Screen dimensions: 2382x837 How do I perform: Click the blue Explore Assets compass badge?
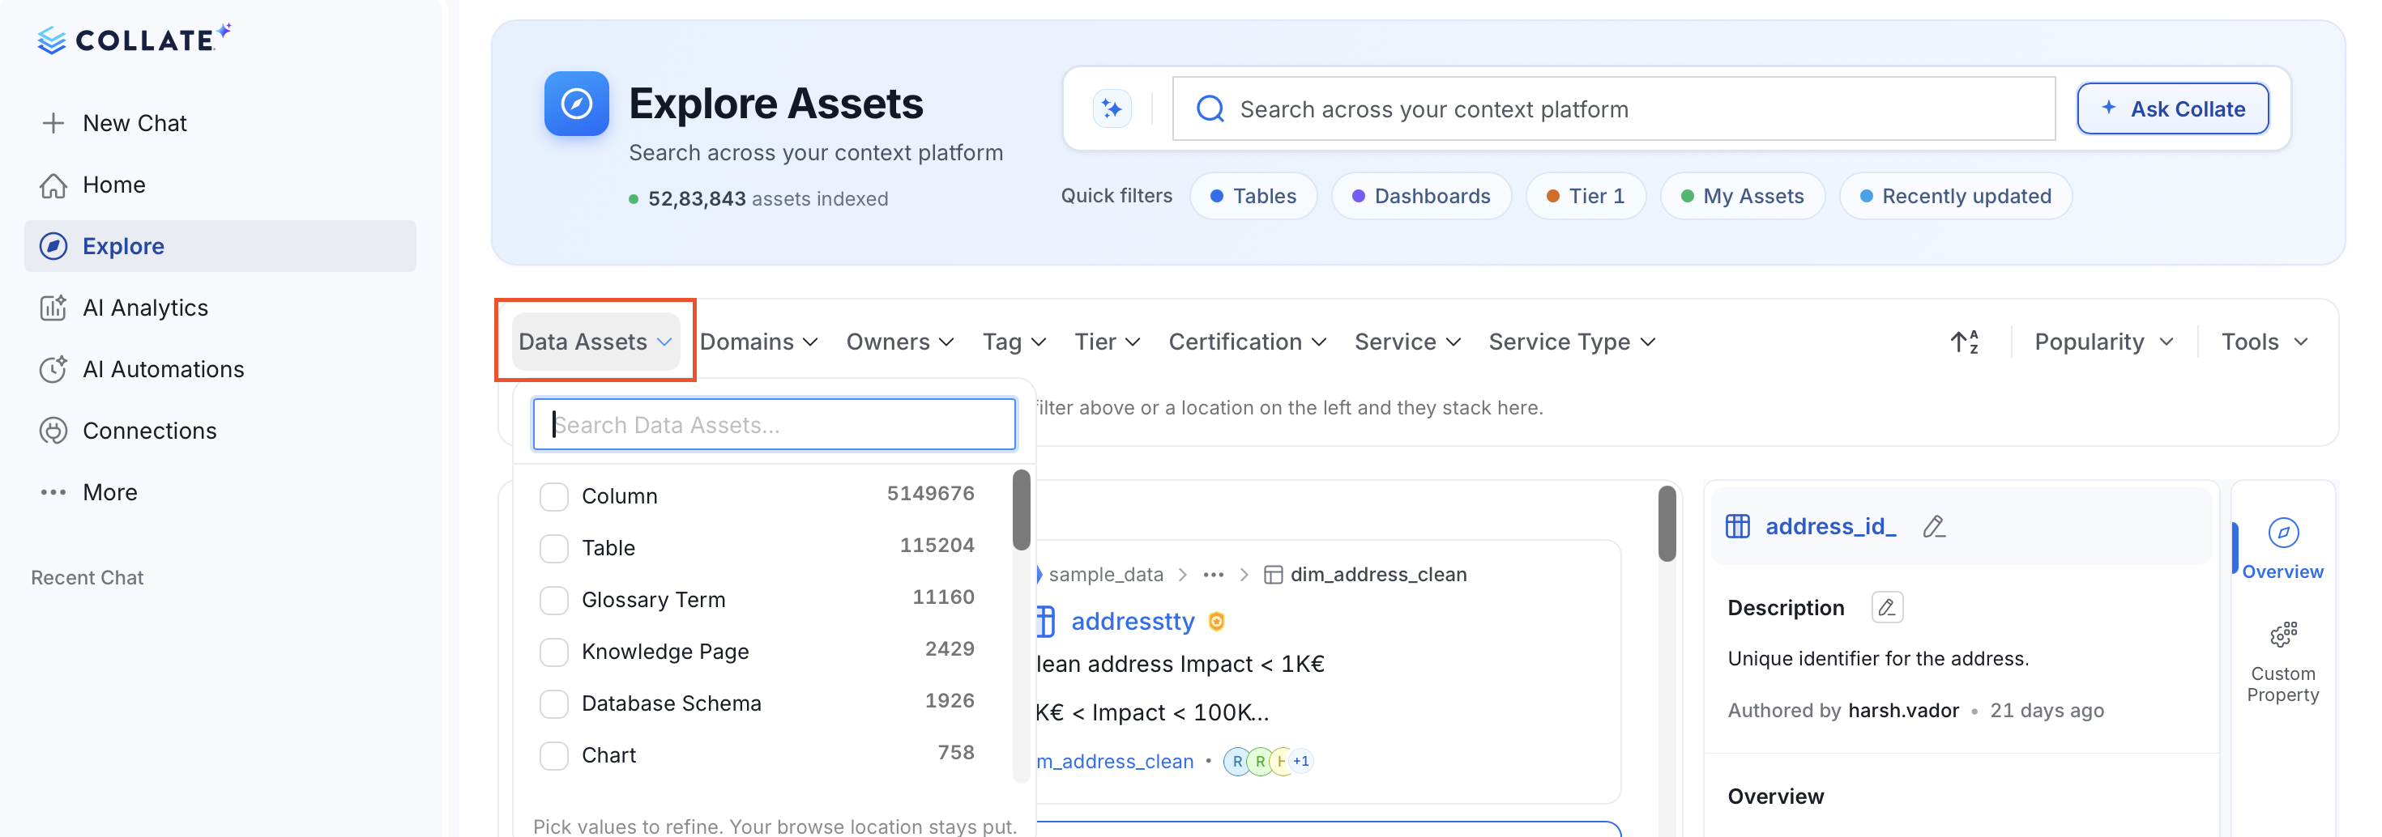(x=576, y=104)
